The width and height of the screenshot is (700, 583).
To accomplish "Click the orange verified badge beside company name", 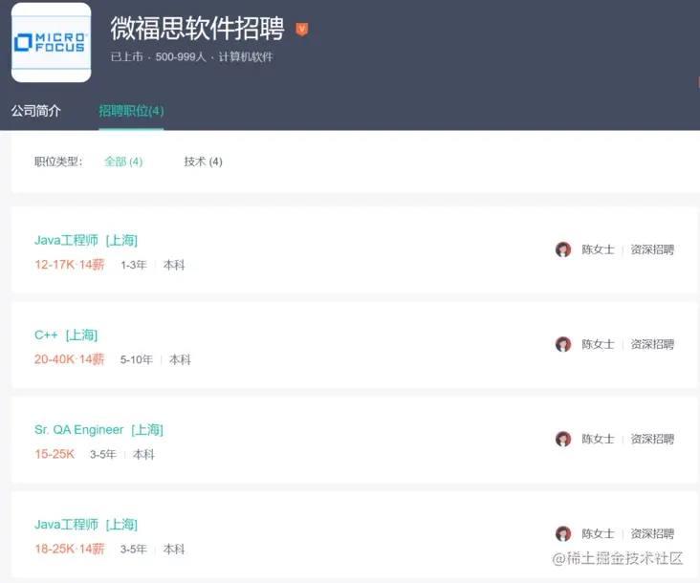I will coord(302,30).
